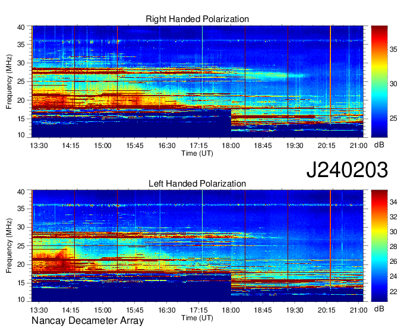Viewport: 404px width, 328px height.
Task: Click the 20:15 tick on bottom plot
Action: click(326, 310)
